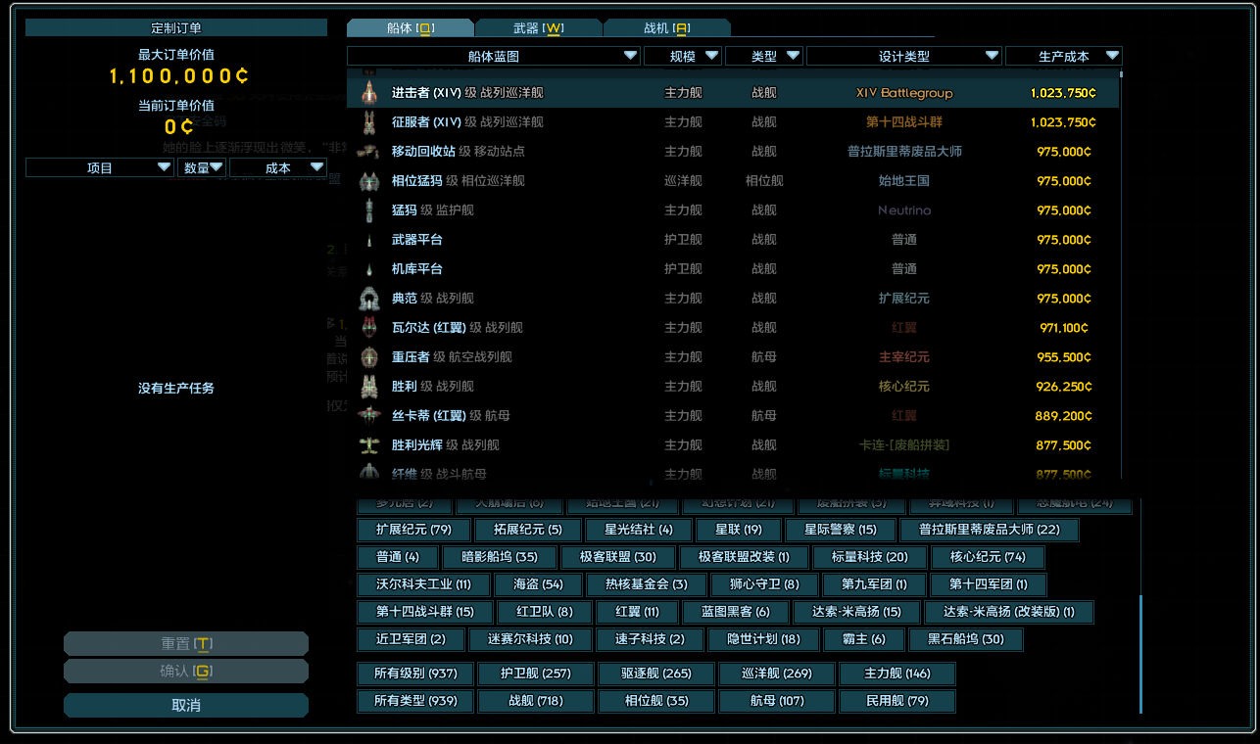
Task: Click the 重压者 航空战列舰 carrier icon
Action: pos(367,356)
